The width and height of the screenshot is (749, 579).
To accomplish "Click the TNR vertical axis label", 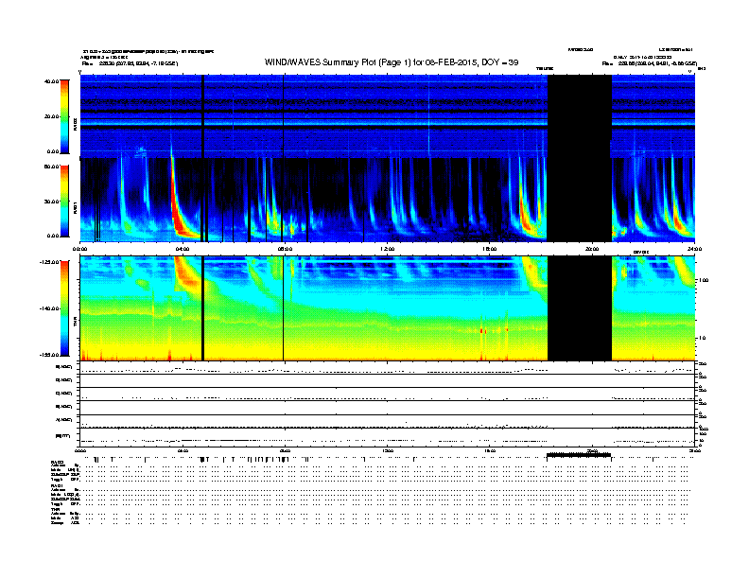I will point(75,323).
